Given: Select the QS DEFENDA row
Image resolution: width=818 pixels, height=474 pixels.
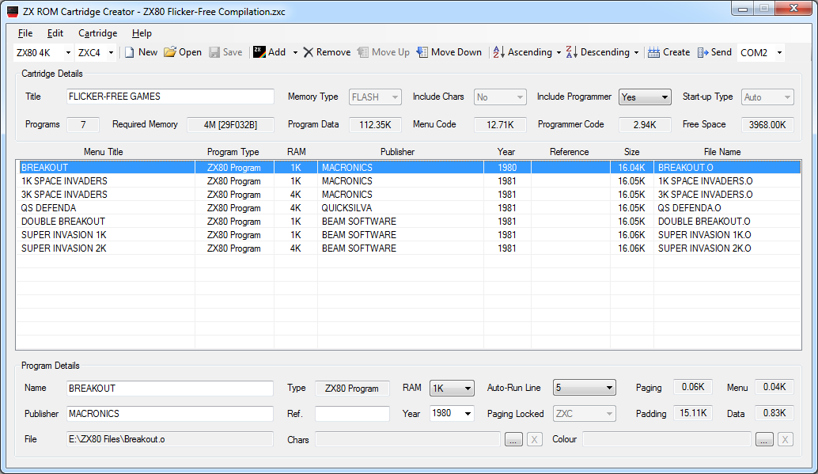Looking at the screenshot, I should (x=408, y=208).
